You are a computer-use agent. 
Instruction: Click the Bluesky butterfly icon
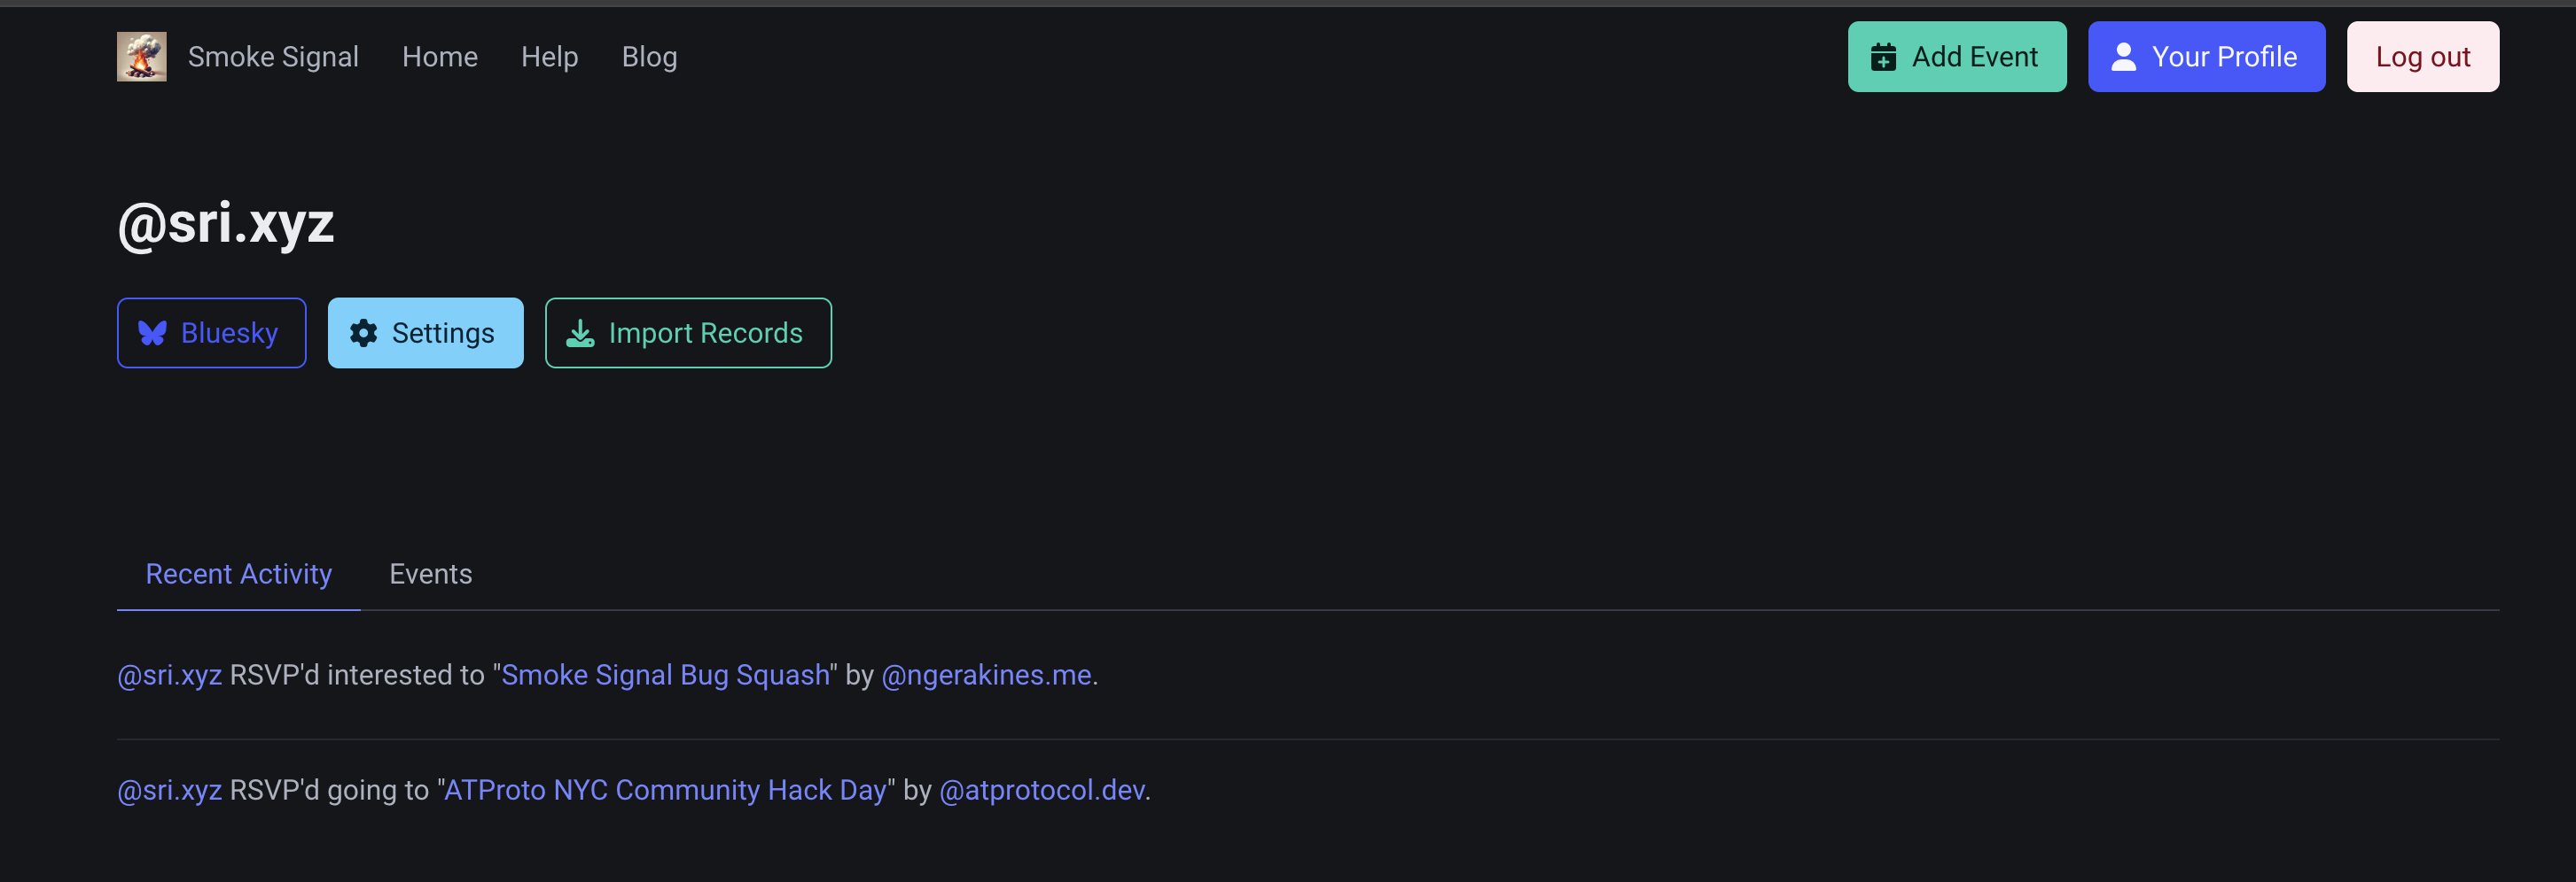coord(152,333)
